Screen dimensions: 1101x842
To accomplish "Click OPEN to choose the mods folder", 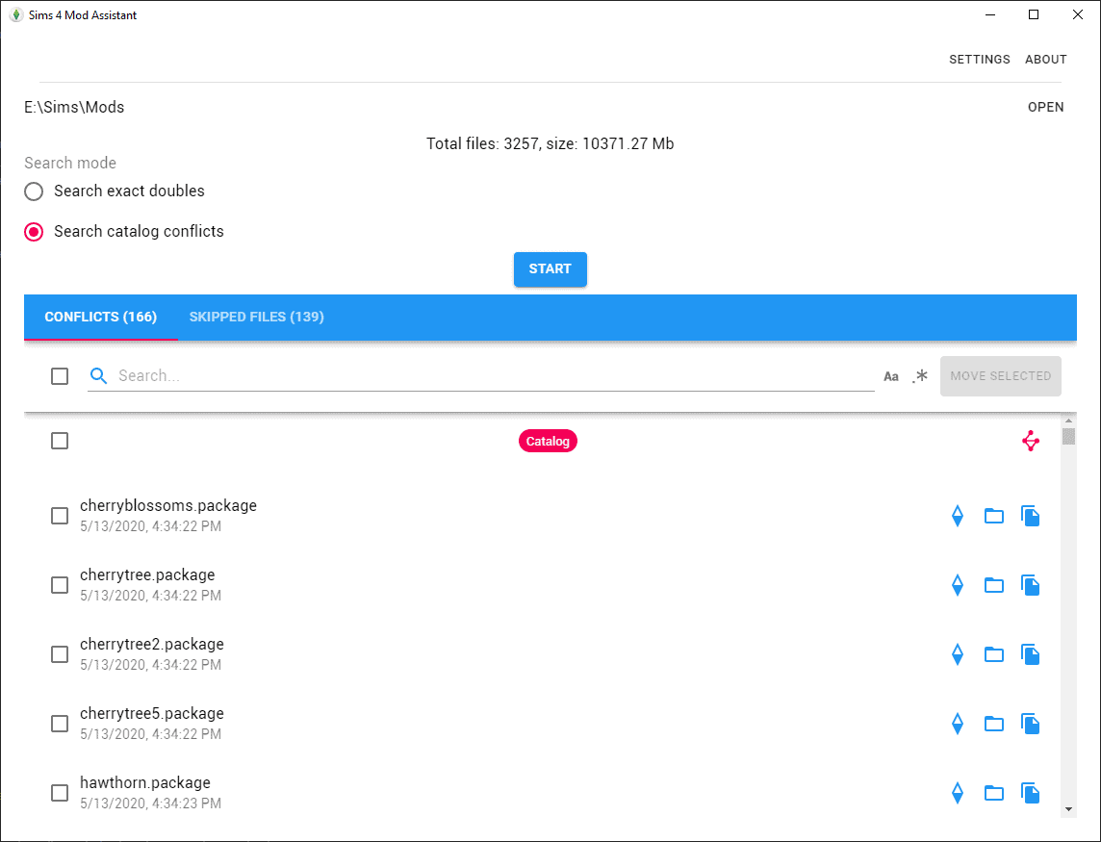I will tap(1045, 107).
